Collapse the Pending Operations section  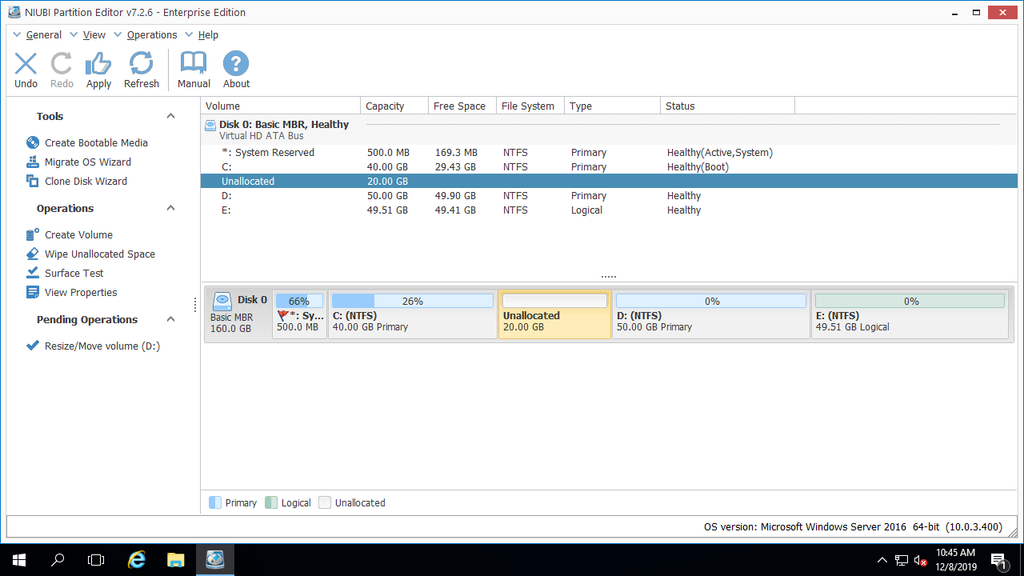tap(170, 320)
